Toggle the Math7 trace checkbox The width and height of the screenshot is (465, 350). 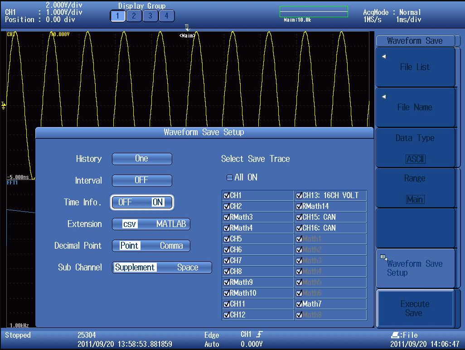point(299,304)
